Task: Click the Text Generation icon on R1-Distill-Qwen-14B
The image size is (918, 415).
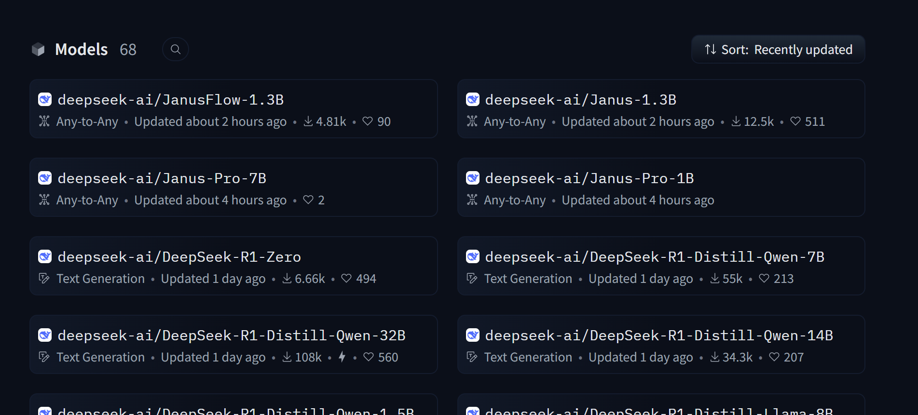Action: (472, 357)
